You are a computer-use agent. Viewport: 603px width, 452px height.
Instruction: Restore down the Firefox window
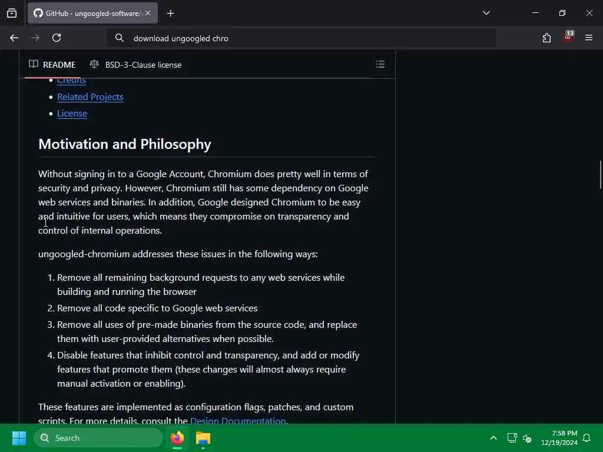(562, 13)
